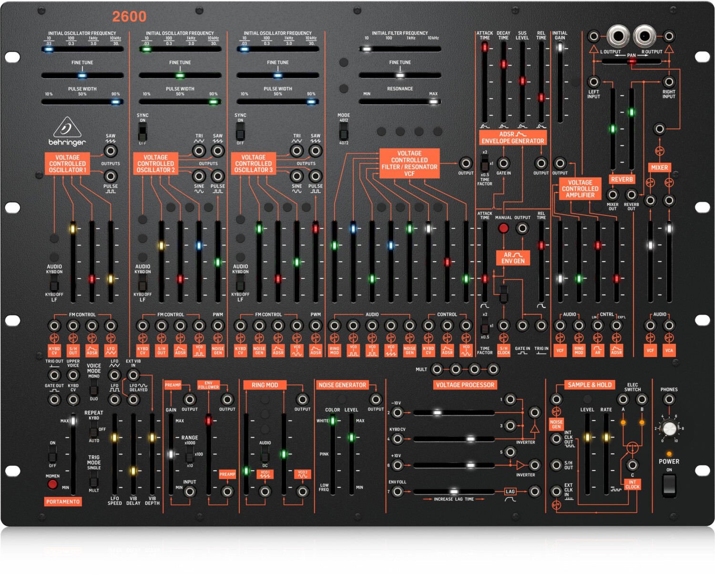Click the INITIAL GAIN slider

[x=560, y=82]
